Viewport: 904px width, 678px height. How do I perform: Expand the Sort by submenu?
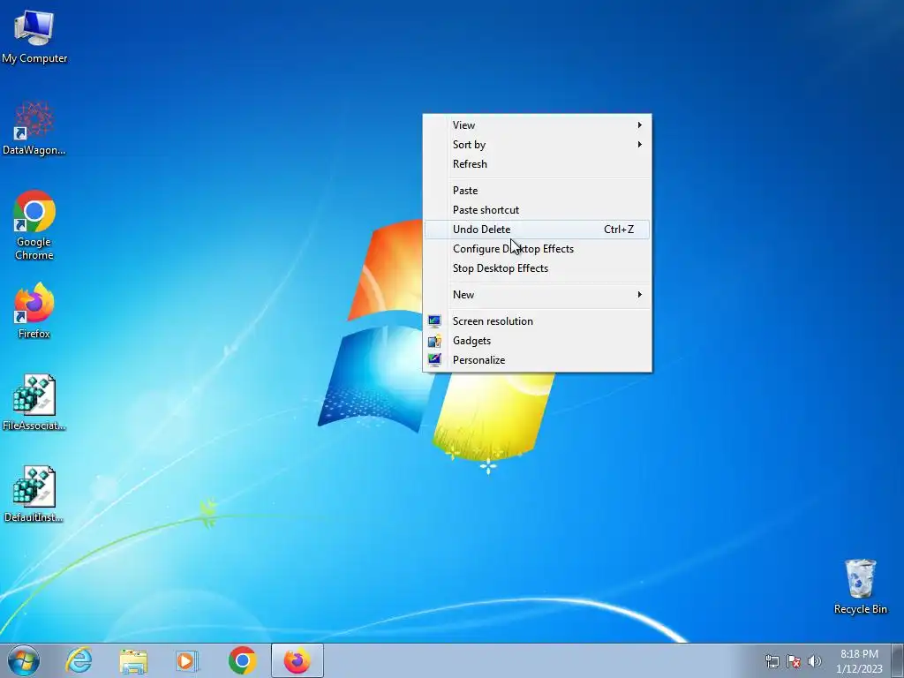click(537, 145)
